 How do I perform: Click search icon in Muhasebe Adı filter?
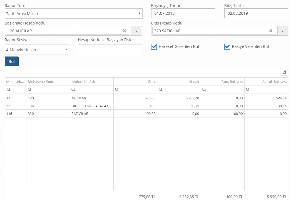pos(73,90)
